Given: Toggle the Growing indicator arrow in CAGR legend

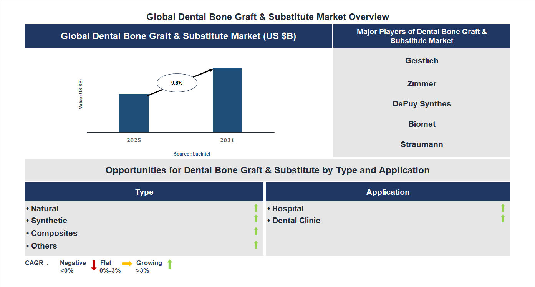Looking at the screenshot, I should tap(169, 265).
